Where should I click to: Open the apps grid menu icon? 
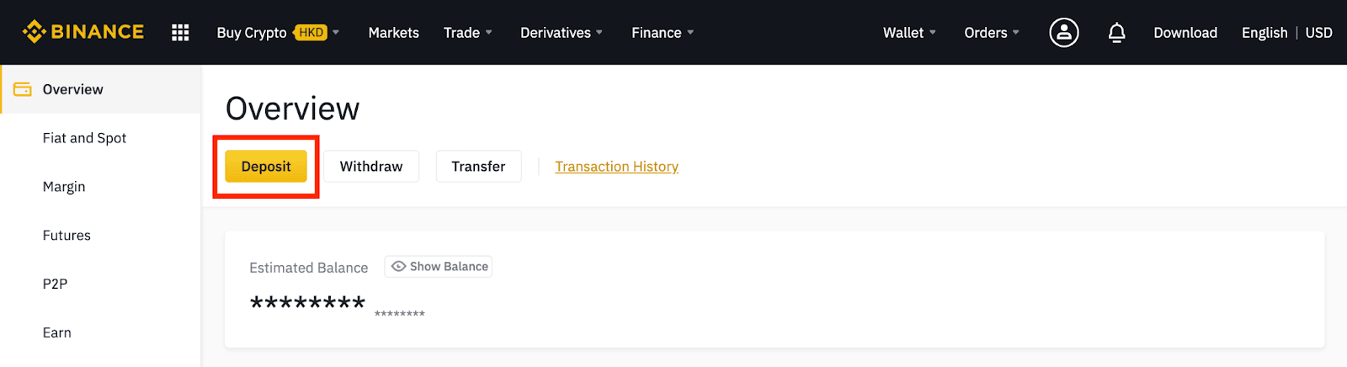pos(180,33)
